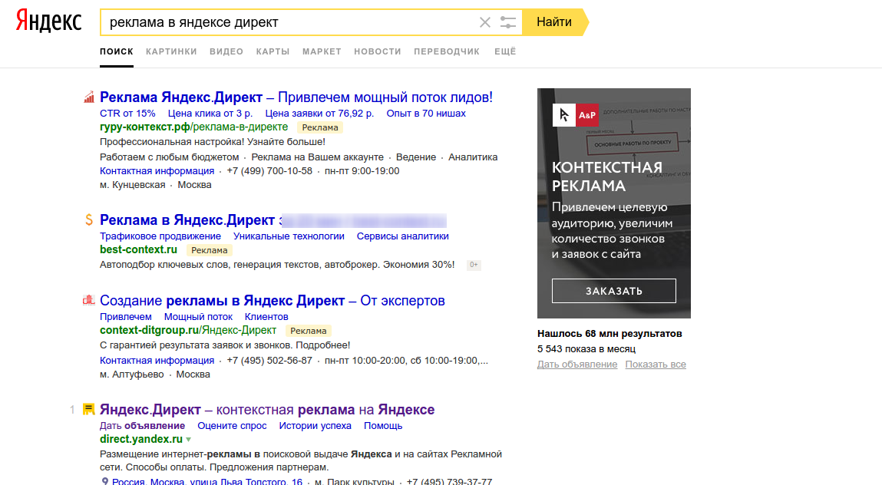
Task: Open context-ditgroup.ru green URL
Action: coord(188,330)
